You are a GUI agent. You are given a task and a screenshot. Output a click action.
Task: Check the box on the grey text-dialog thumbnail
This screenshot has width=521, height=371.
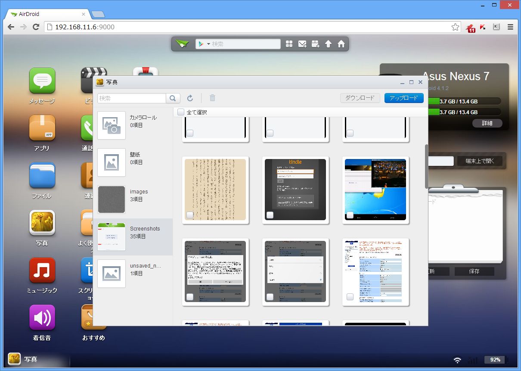coord(190,297)
